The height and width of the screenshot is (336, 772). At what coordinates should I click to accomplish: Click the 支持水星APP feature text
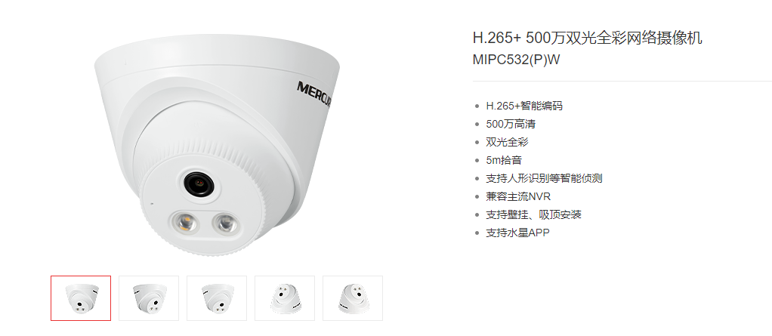pyautogui.click(x=517, y=233)
